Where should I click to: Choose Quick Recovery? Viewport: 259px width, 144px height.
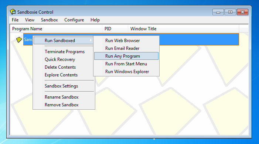pos(60,59)
